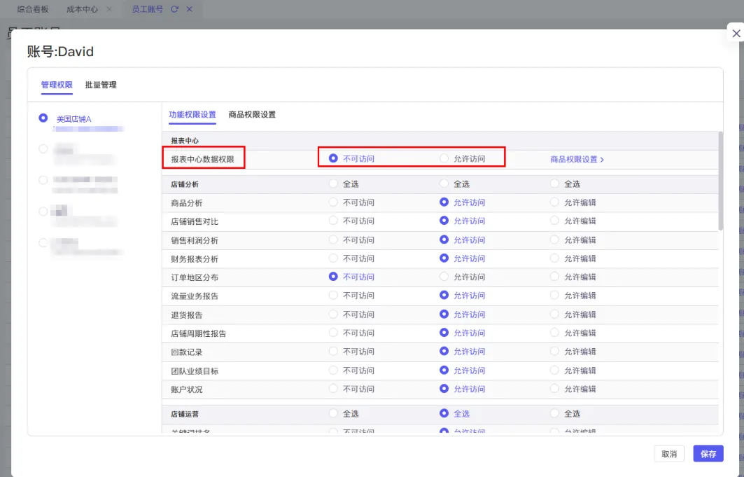Viewport: 744px width, 477px height.
Task: Select 全选 允许编辑 for 店铺运营
Action: pos(554,413)
